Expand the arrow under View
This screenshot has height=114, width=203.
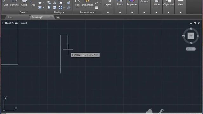(180, 13)
